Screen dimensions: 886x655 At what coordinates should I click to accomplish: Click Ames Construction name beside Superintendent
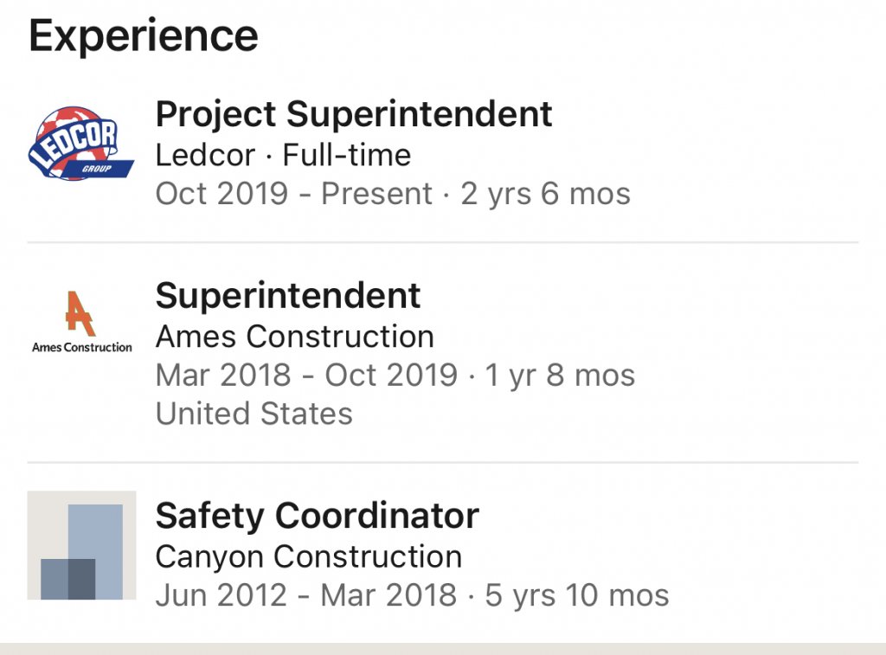294,337
